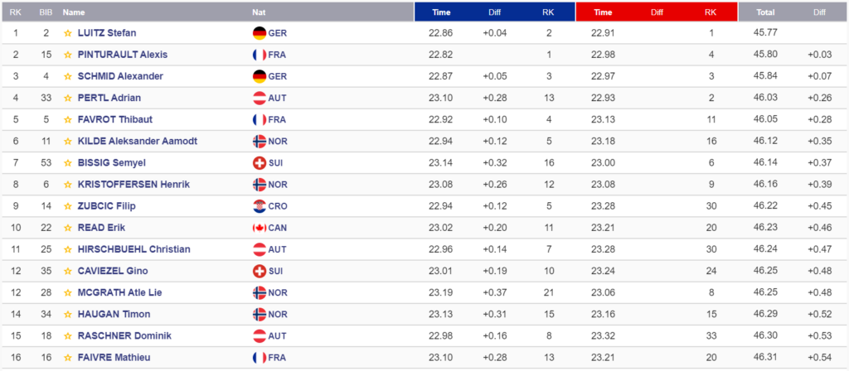Toggle the star for RASCHNER Dominik
Viewport: 849px width, 371px height.
pos(68,336)
